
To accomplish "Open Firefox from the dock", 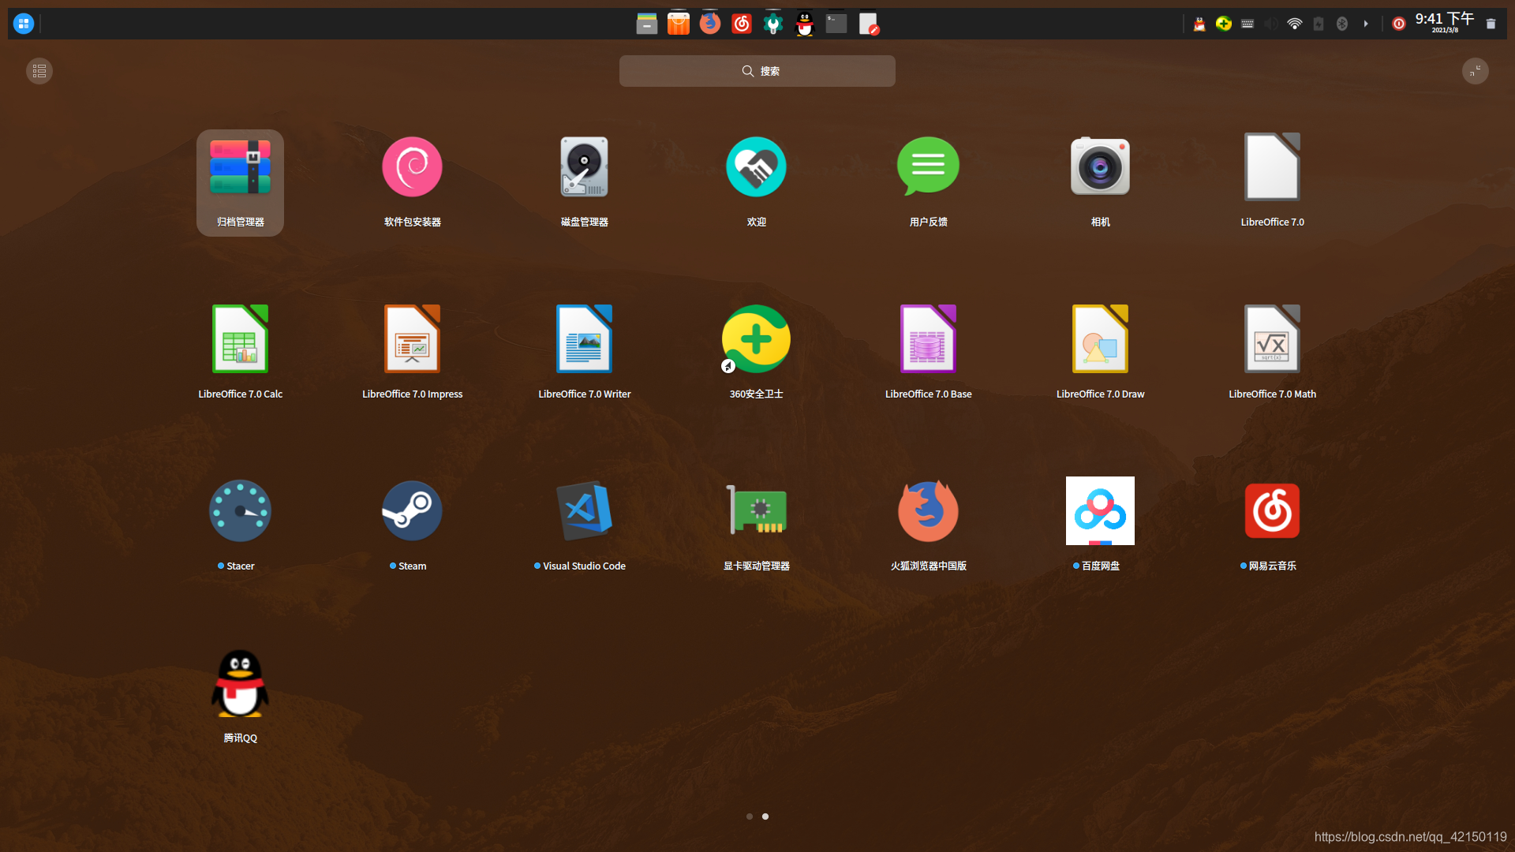I will pyautogui.click(x=710, y=24).
